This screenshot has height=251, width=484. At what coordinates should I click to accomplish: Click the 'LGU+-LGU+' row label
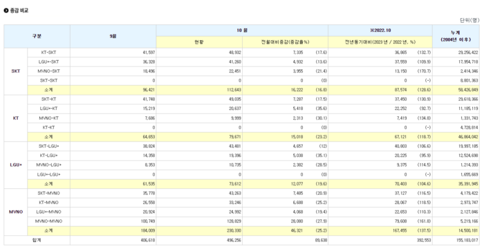(x=49, y=174)
